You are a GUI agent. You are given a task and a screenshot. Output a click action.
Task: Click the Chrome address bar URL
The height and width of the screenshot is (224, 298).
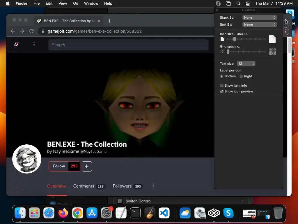click(95, 31)
